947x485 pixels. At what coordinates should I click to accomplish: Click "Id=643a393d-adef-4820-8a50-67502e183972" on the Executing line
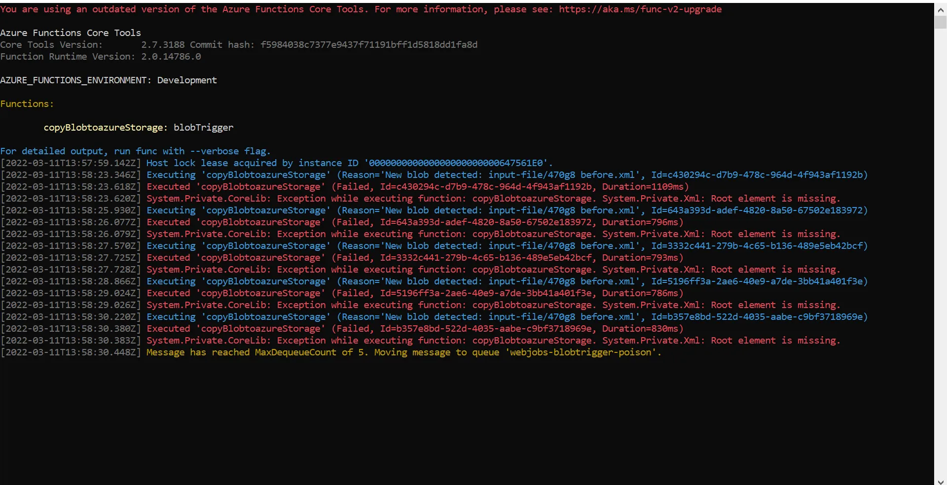click(757, 210)
